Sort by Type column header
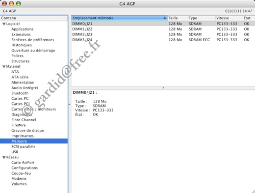This screenshot has height=193, width=255. point(201,18)
